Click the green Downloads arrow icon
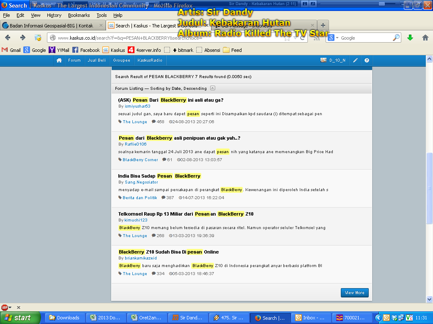433x324 pixels. [410, 38]
